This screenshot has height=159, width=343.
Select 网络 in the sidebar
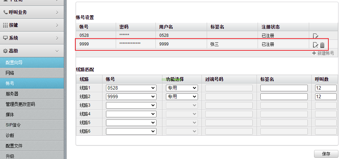tap(32, 73)
